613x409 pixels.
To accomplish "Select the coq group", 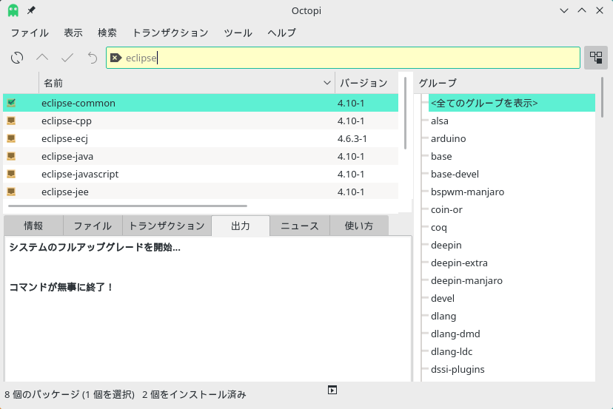I will point(438,227).
